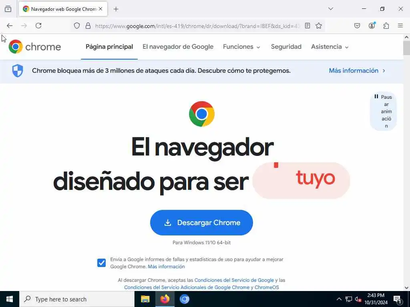Click the red tuyo animated word pill
Image resolution: width=410 pixels, height=307 pixels.
(301, 181)
